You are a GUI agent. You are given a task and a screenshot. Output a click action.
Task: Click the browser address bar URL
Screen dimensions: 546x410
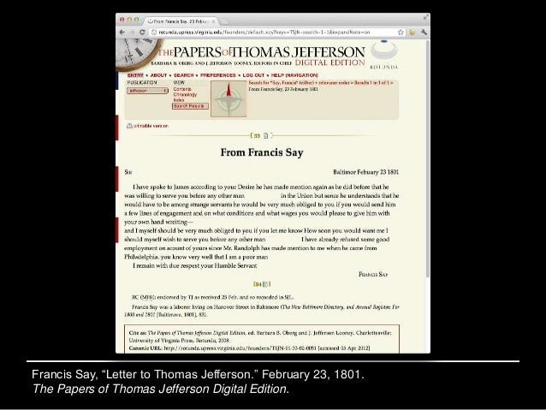[264, 32]
